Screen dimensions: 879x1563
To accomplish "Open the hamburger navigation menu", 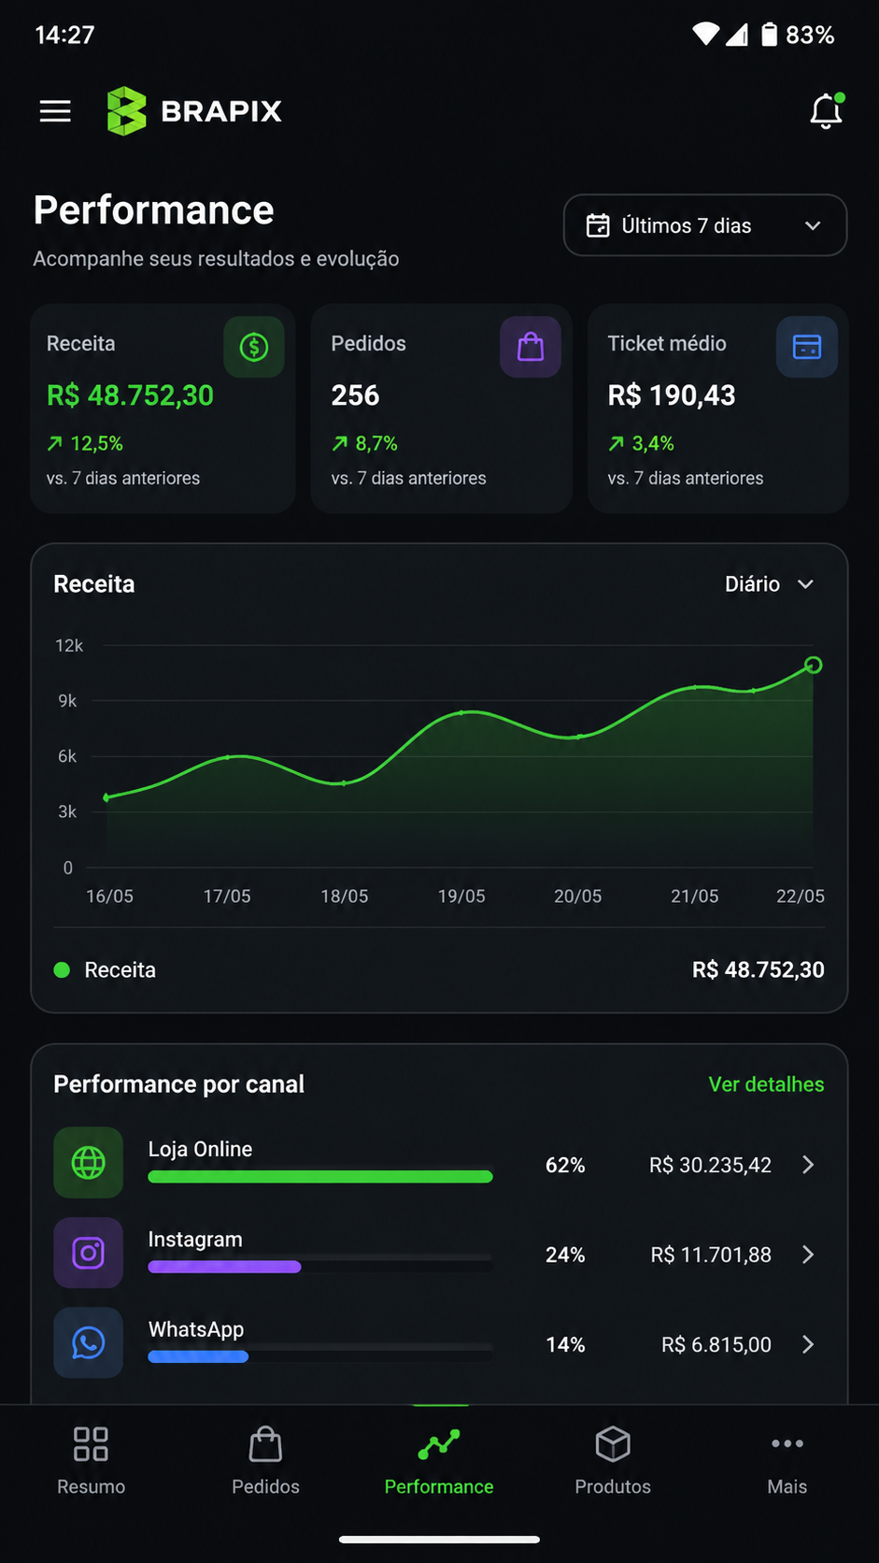I will [x=55, y=111].
